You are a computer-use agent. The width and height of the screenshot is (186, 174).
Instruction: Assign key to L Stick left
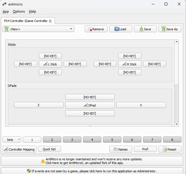tap(25, 64)
